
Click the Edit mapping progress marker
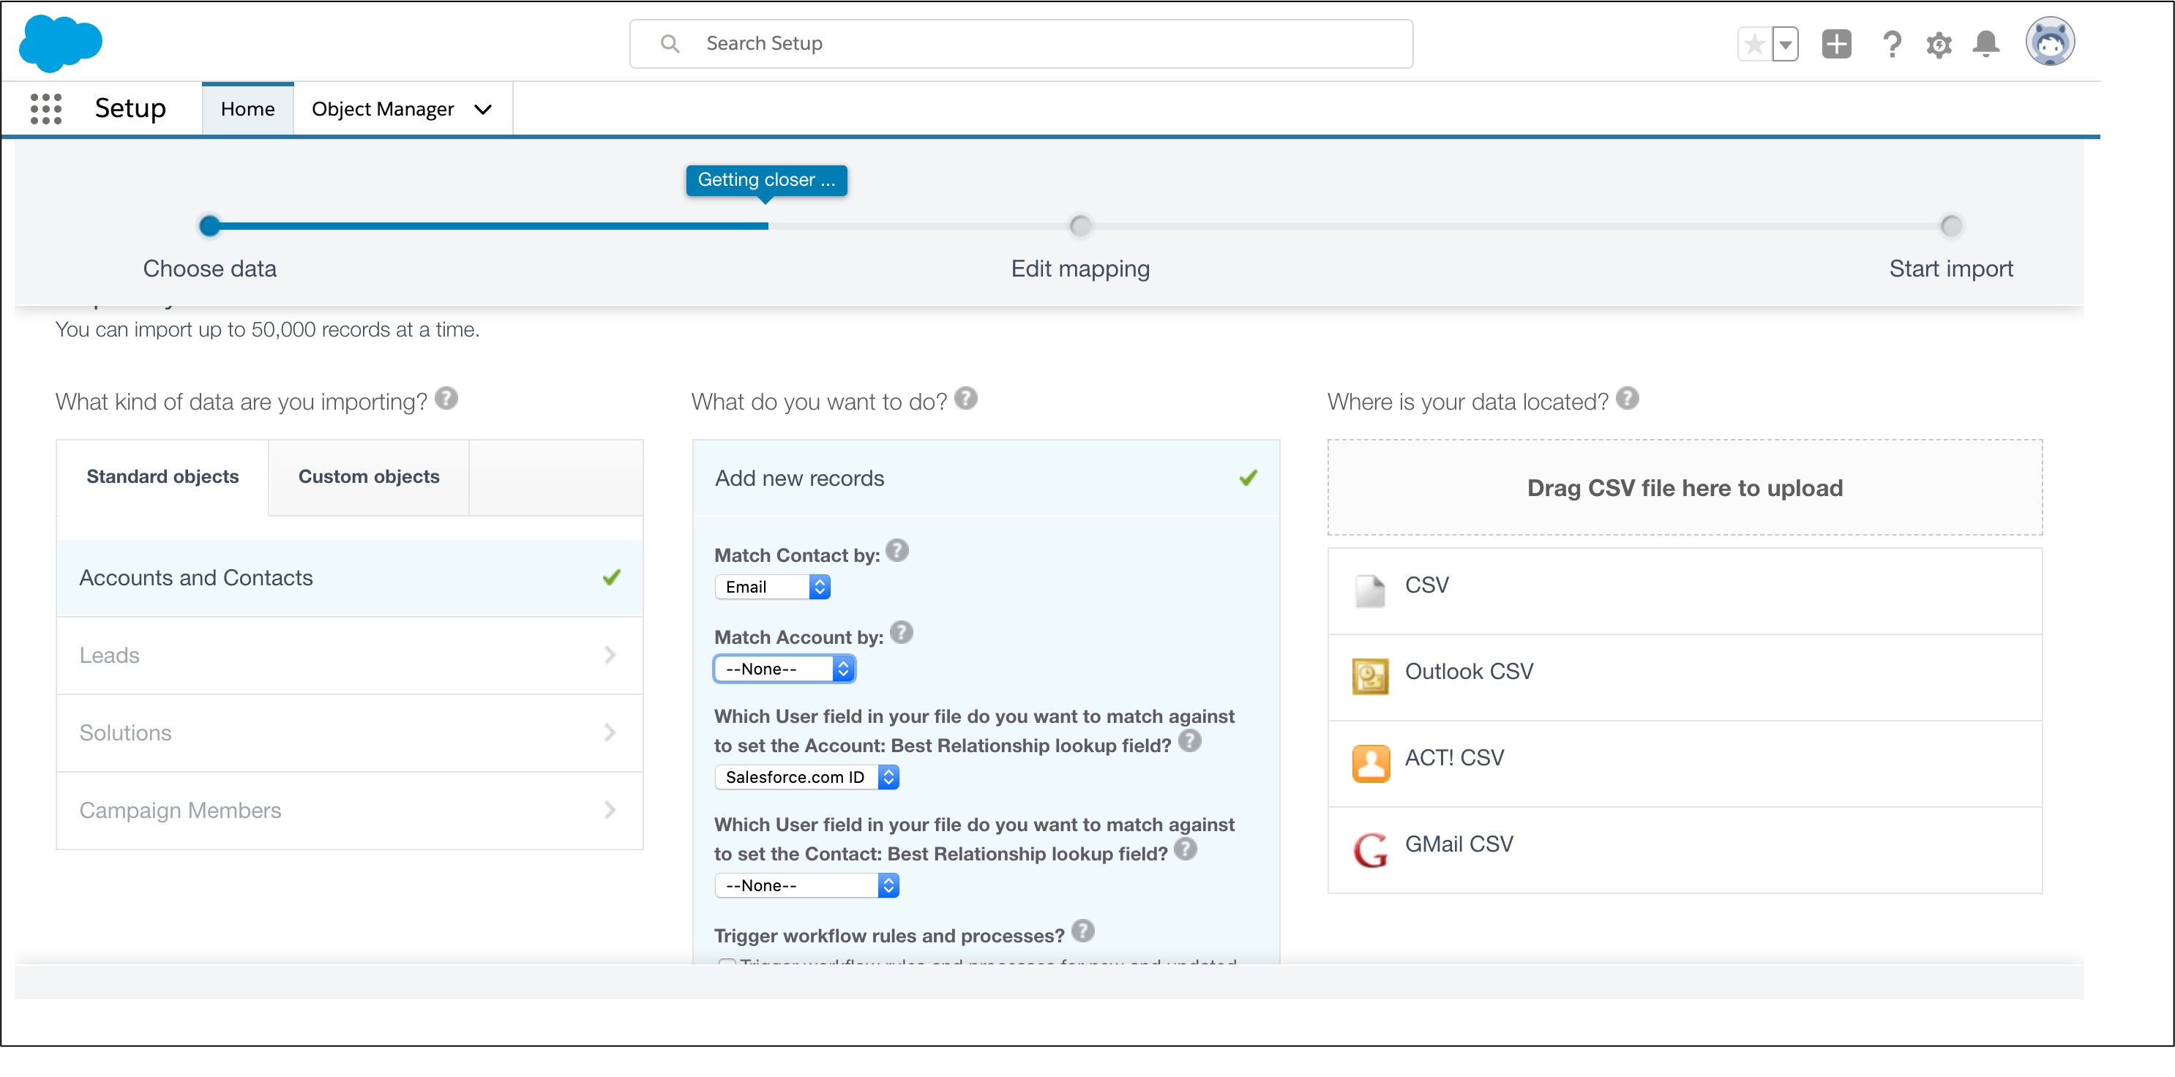[x=1079, y=225]
